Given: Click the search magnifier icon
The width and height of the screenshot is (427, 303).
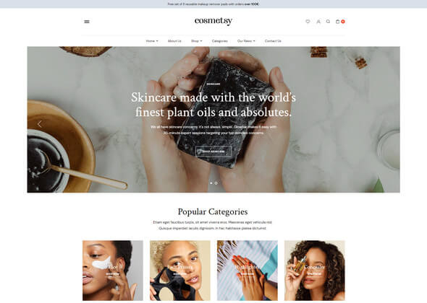Looking at the screenshot, I should pyautogui.click(x=328, y=22).
